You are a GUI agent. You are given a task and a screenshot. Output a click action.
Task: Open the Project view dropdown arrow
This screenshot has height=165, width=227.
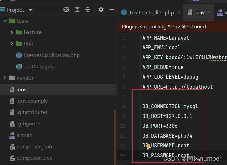[31, 10]
